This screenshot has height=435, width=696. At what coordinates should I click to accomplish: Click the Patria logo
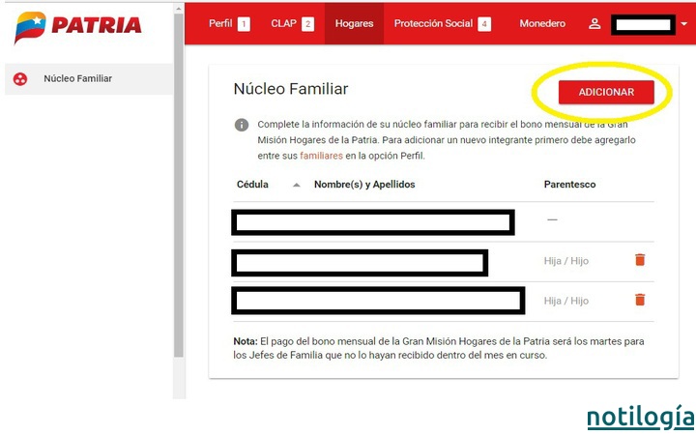(x=78, y=26)
